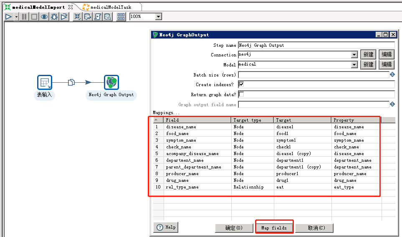This screenshot has height=237, width=402.
Task: Preview the transformation with the eye icon
Action: click(x=44, y=17)
